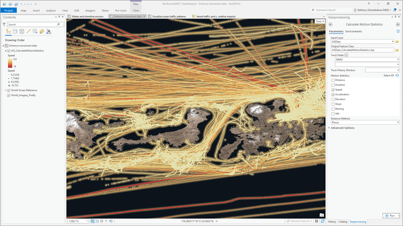Select the List By Labeling tag icon

[x=42, y=31]
